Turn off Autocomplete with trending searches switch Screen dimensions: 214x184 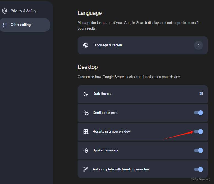pyautogui.click(x=199, y=169)
